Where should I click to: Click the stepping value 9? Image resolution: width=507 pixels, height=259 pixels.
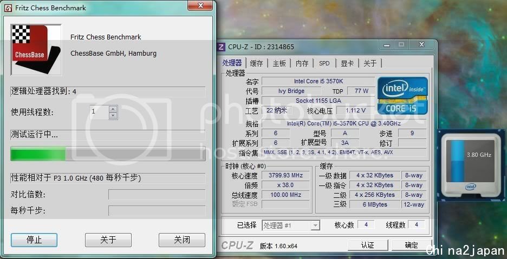pyautogui.click(x=412, y=133)
